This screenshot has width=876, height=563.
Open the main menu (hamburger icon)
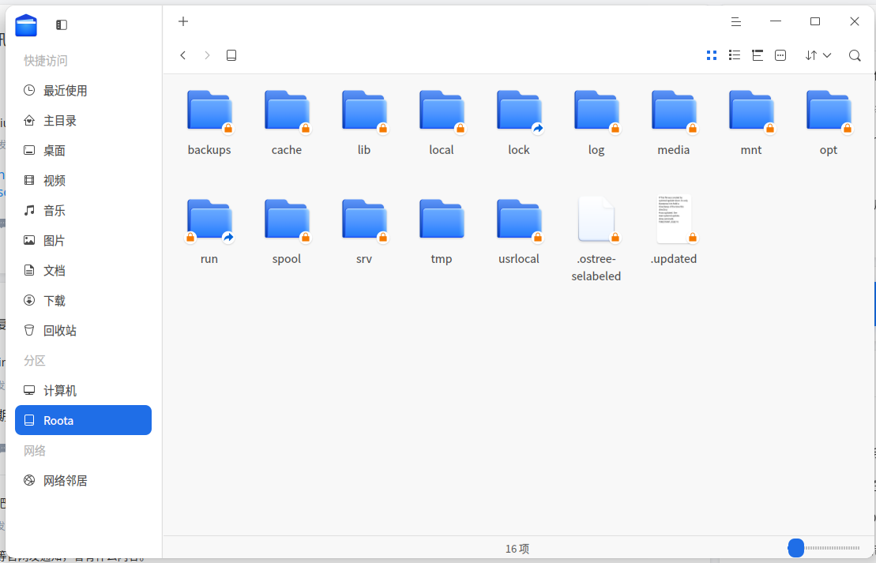736,22
